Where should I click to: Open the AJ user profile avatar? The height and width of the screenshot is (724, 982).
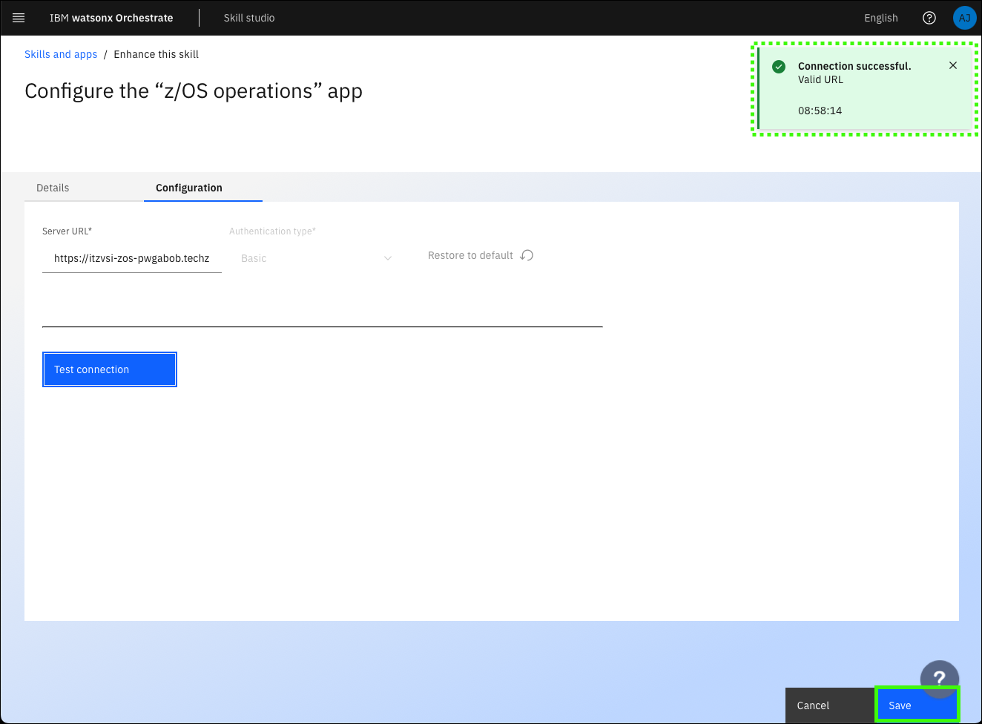(x=964, y=18)
